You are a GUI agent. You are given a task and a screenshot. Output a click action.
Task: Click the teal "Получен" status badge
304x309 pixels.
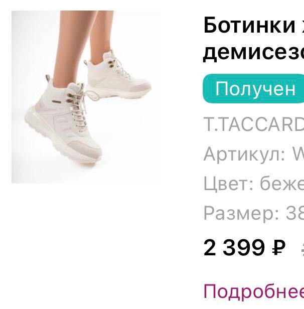[253, 89]
